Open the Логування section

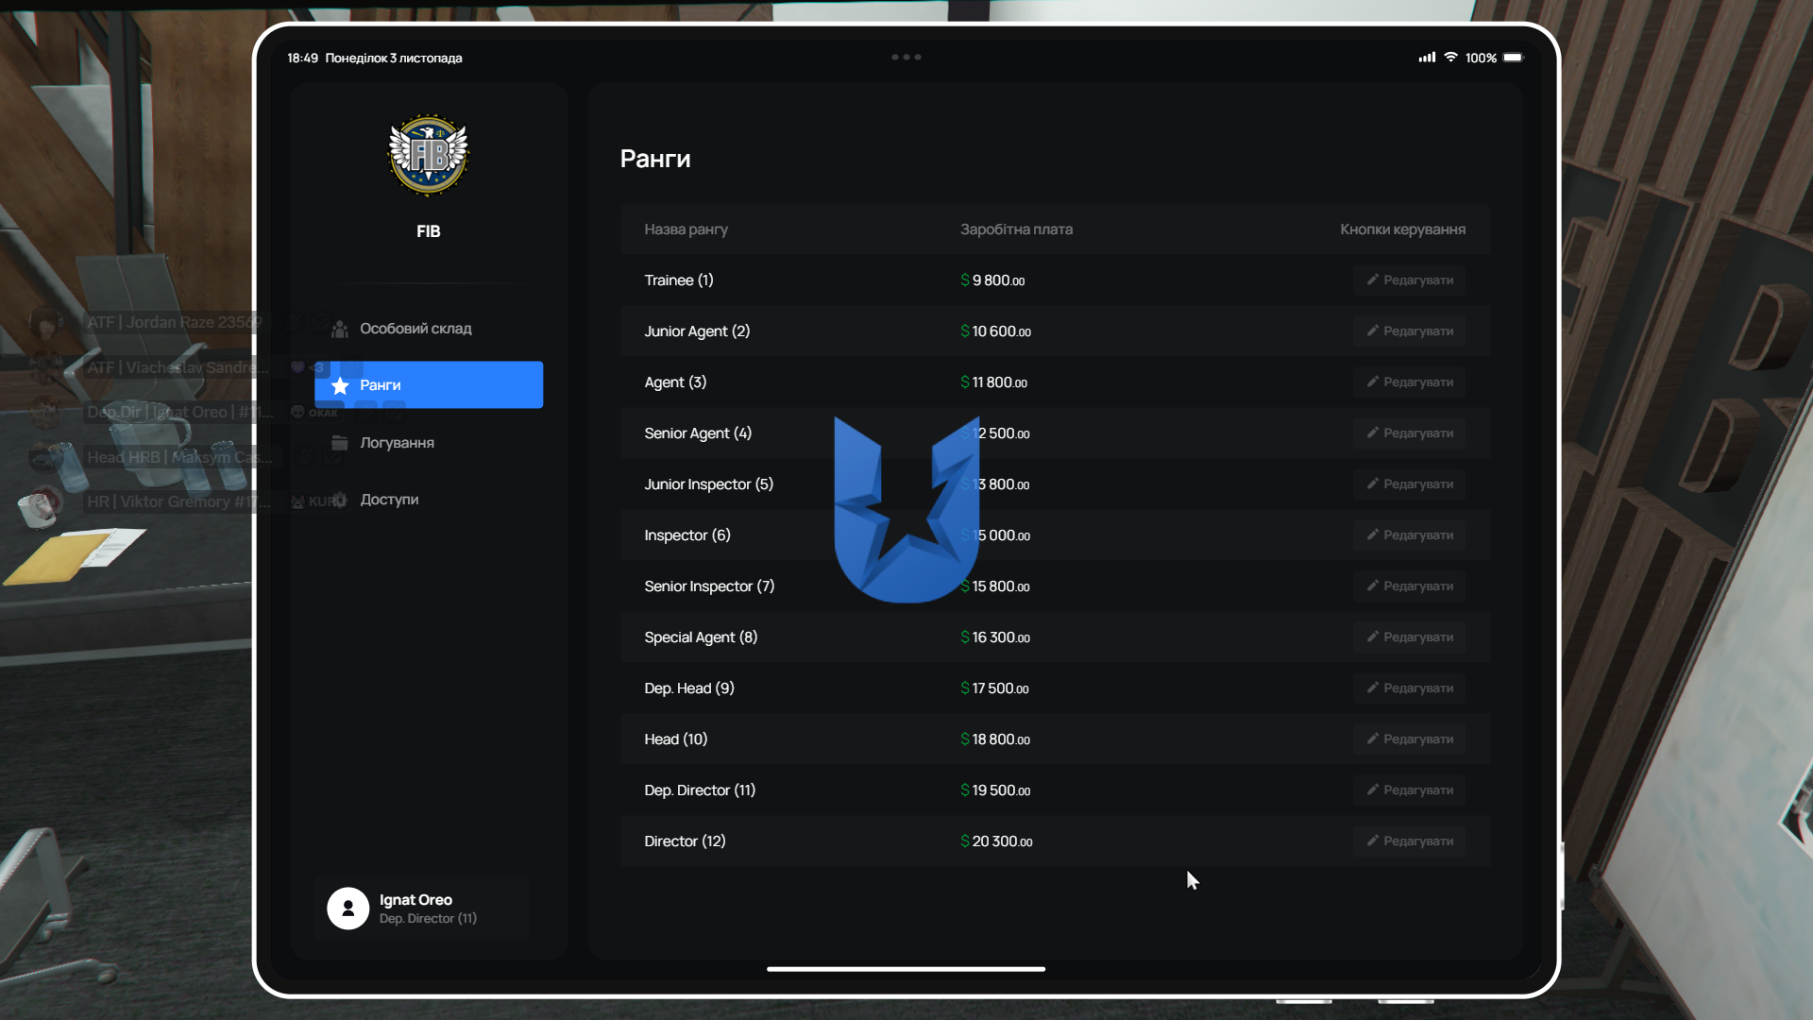(x=429, y=442)
